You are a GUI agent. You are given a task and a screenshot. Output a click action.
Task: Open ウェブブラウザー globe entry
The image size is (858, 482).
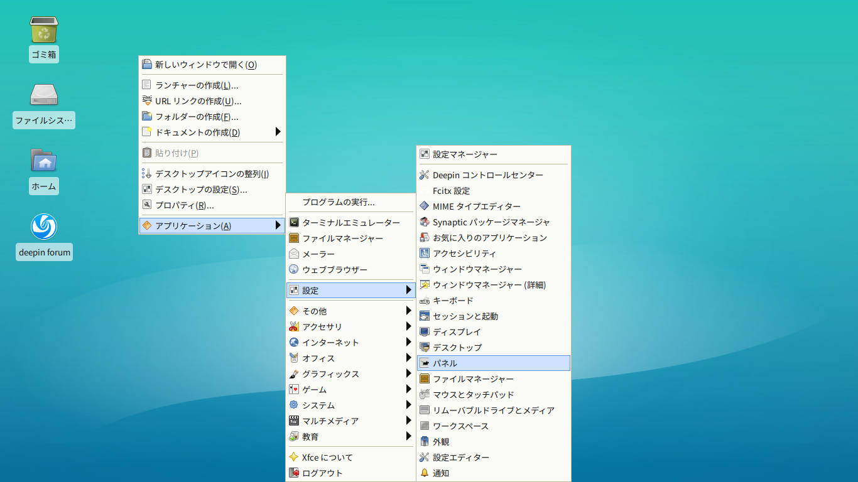click(350, 270)
